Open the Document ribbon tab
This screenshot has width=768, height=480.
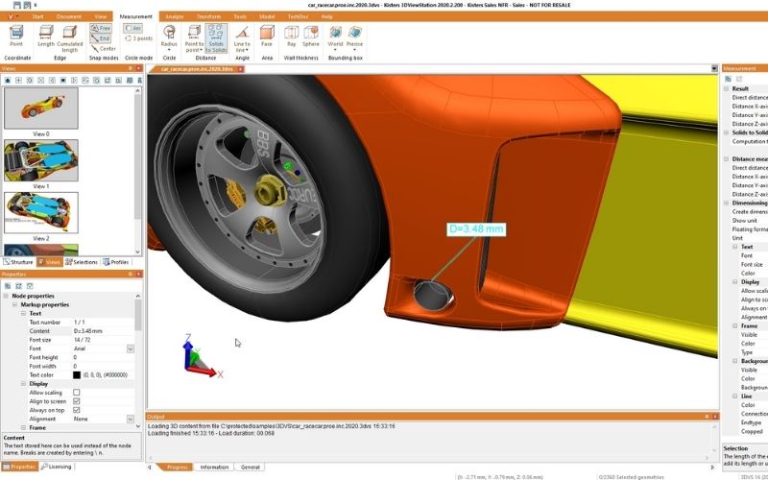pyautogui.click(x=68, y=16)
